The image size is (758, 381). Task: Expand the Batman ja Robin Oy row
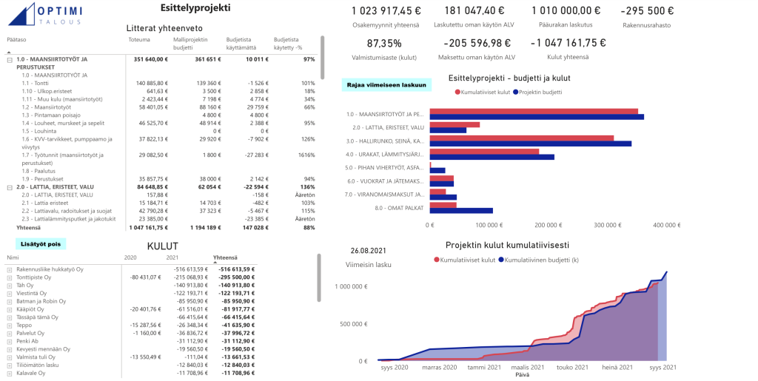pos(10,301)
